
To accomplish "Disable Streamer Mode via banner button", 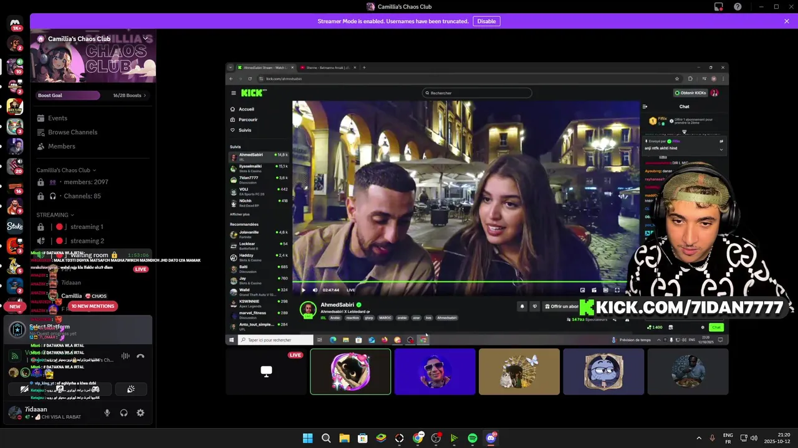I will (x=486, y=21).
